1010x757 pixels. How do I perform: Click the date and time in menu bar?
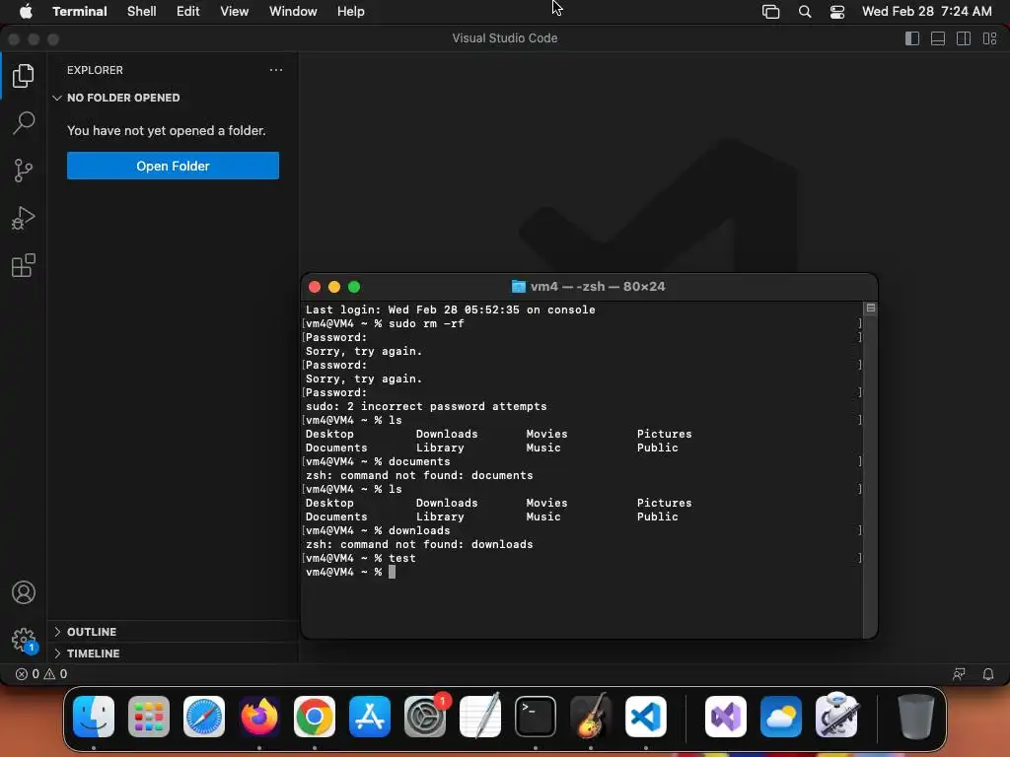coord(927,12)
